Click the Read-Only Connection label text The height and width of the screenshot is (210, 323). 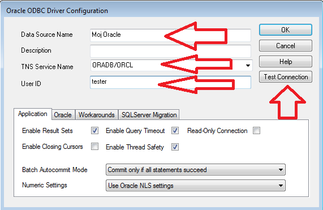217,131
